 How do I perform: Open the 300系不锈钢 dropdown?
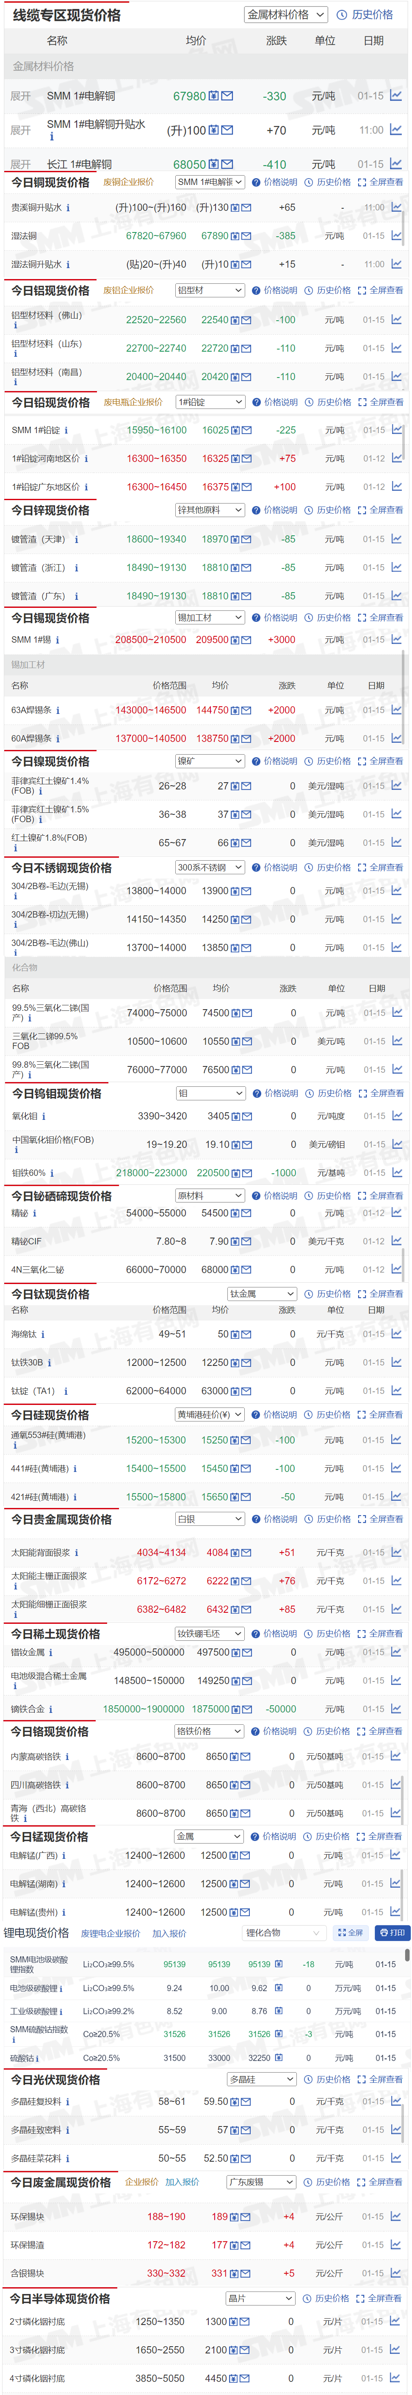[210, 867]
